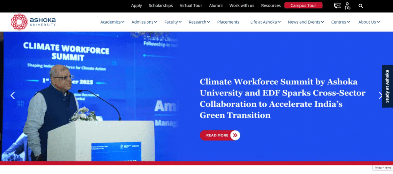This screenshot has width=393, height=174.
Task: Open the reCAPTCHA Privacy link
Action: 378,168
